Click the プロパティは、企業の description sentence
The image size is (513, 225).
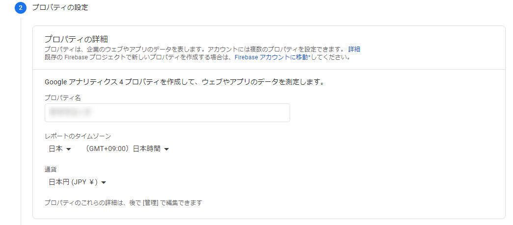[195, 50]
